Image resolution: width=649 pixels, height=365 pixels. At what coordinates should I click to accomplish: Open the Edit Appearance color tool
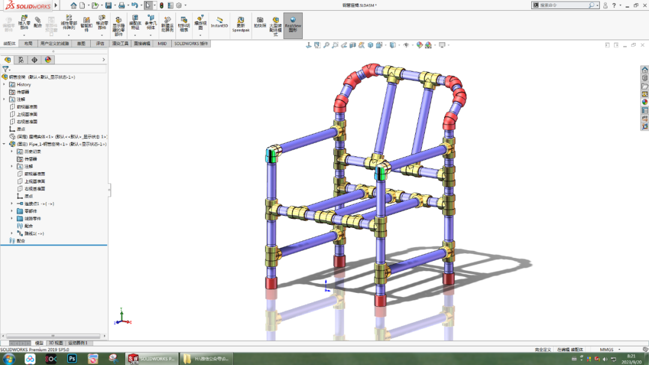coord(419,44)
